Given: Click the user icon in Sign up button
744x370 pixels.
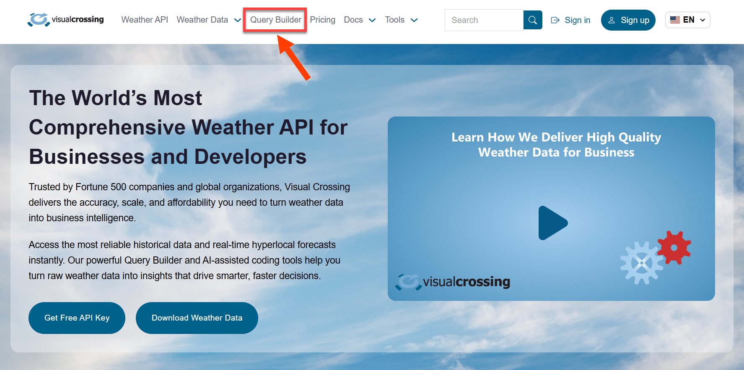Looking at the screenshot, I should coord(612,20).
